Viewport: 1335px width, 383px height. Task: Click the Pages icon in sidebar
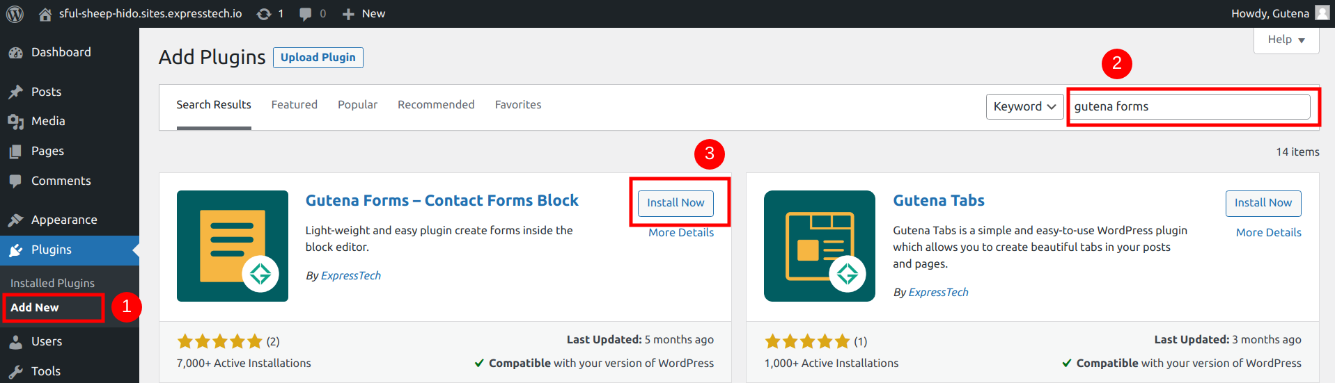15,152
